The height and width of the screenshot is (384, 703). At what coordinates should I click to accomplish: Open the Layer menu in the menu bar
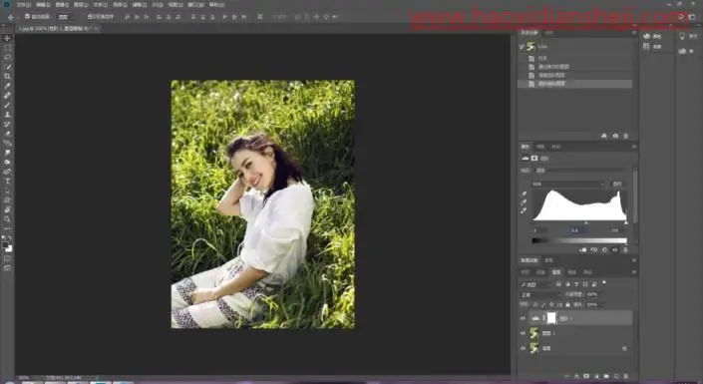81,4
